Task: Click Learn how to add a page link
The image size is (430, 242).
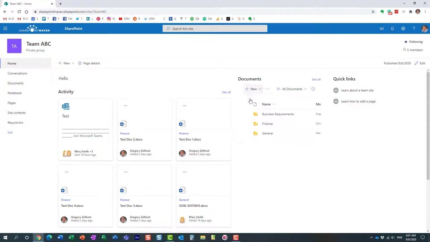Action: point(358,102)
